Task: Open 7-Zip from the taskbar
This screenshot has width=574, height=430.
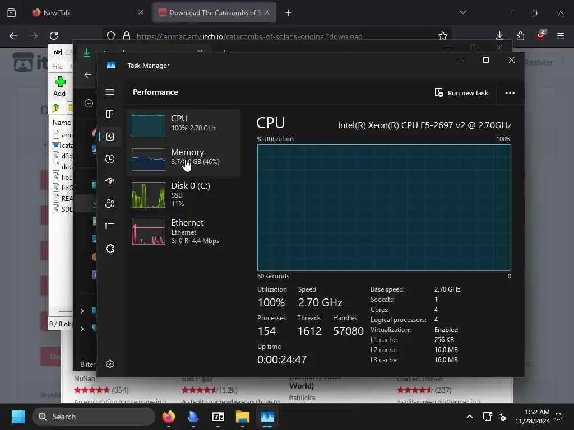Action: coord(218,417)
